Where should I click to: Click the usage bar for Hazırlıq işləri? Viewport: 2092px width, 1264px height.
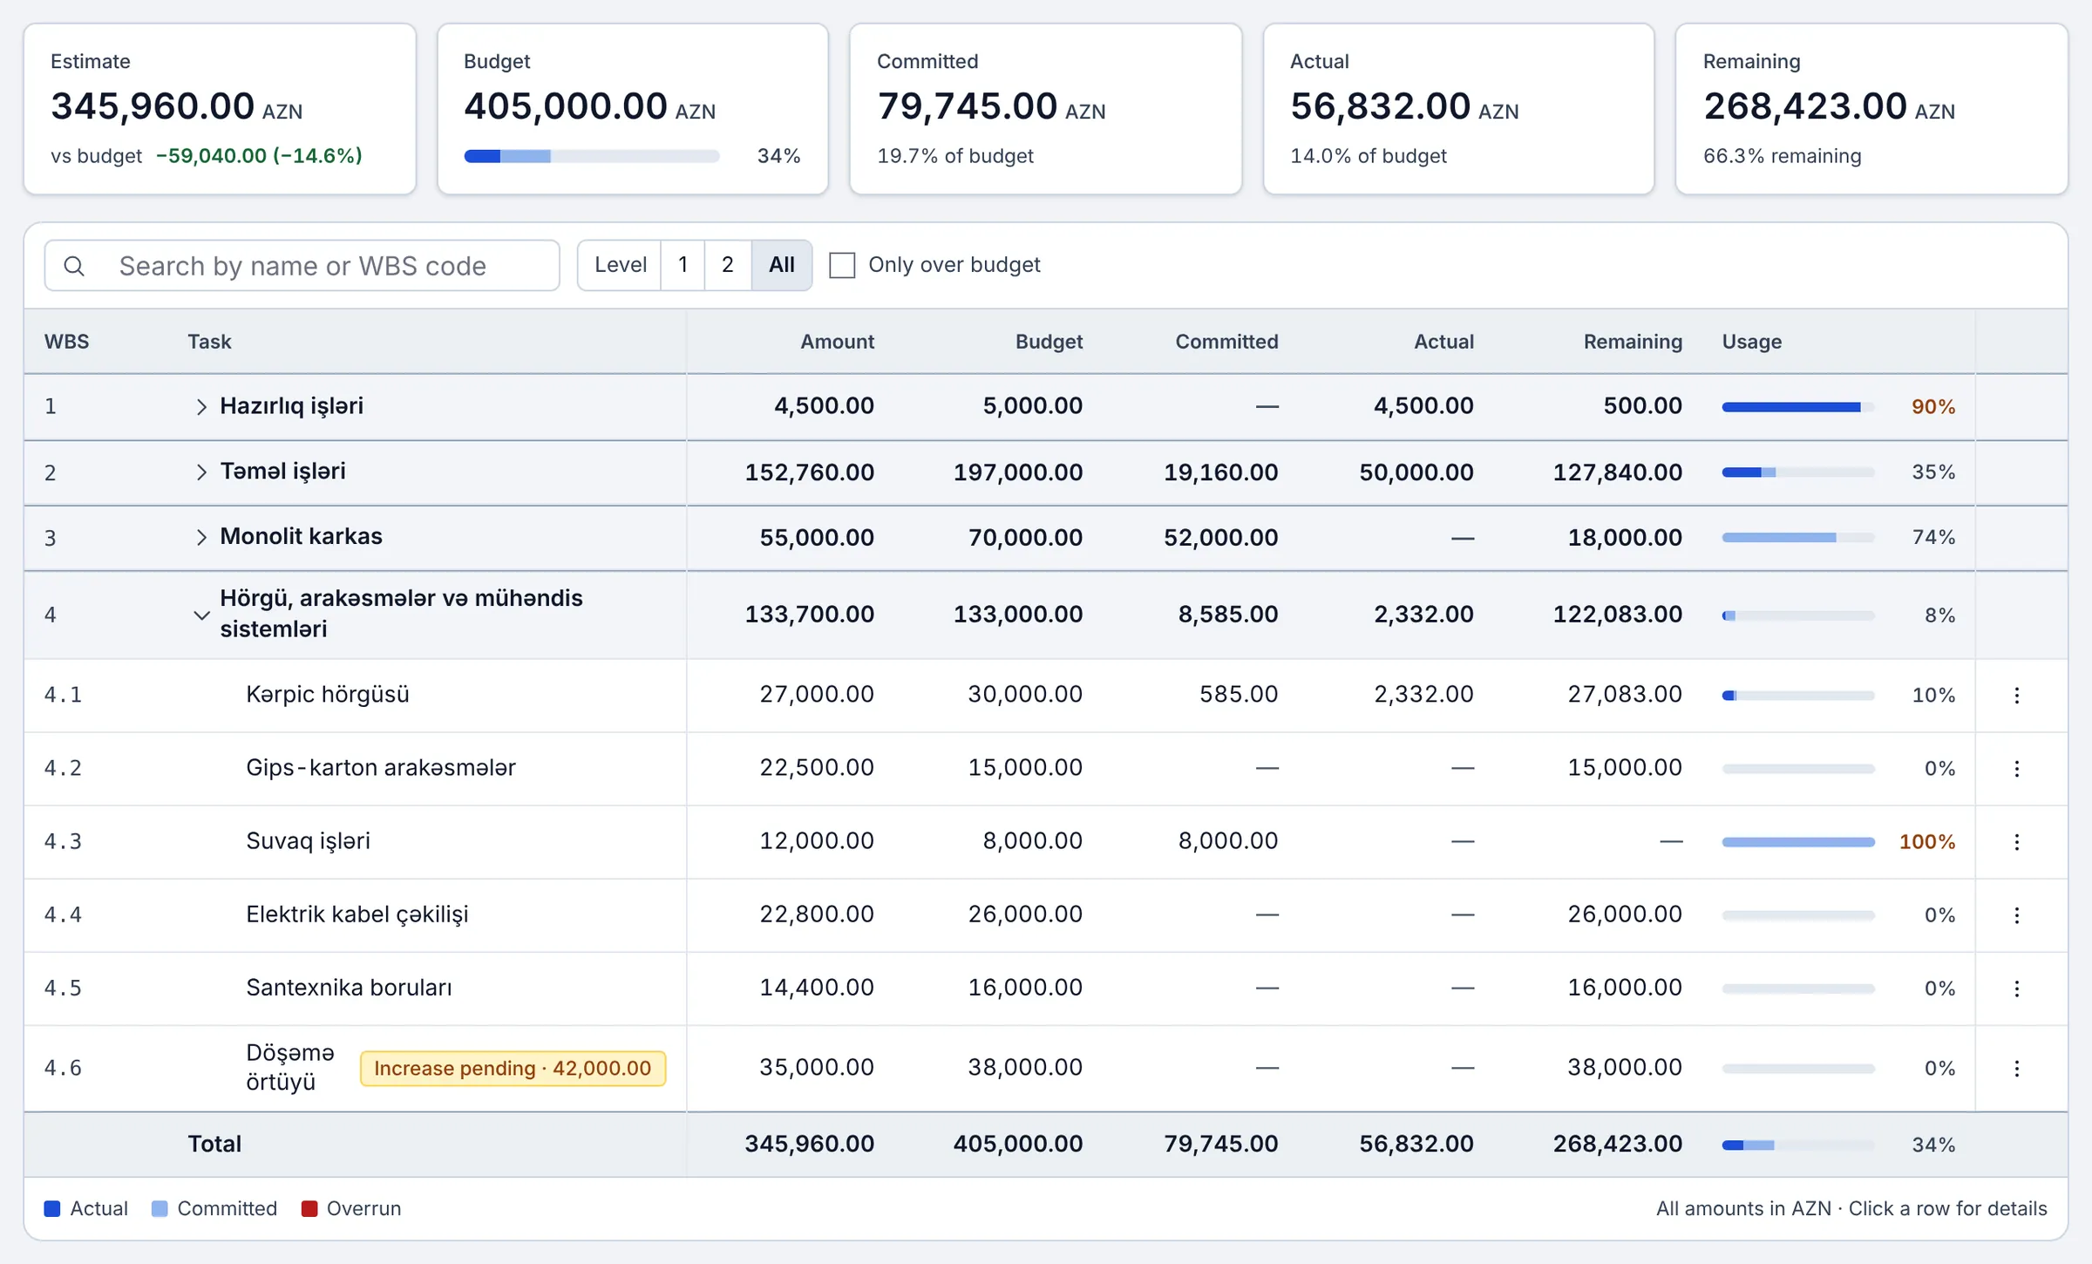1798,407
